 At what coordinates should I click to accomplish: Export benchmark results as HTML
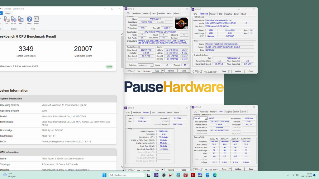(13, 21)
